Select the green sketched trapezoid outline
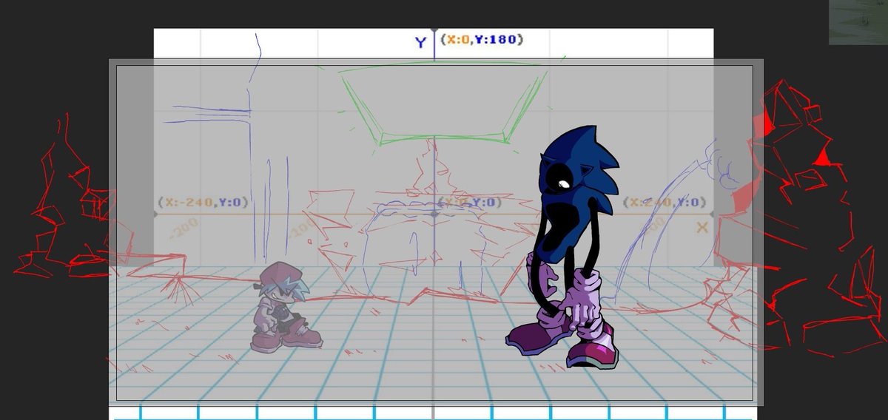 [x=443, y=104]
